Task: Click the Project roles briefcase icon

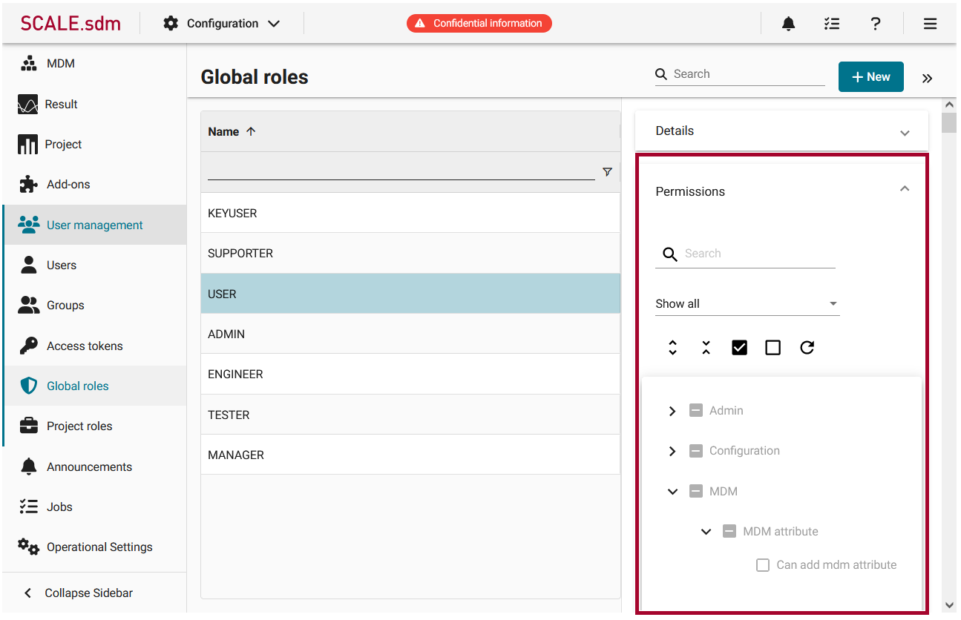Action: (x=29, y=426)
